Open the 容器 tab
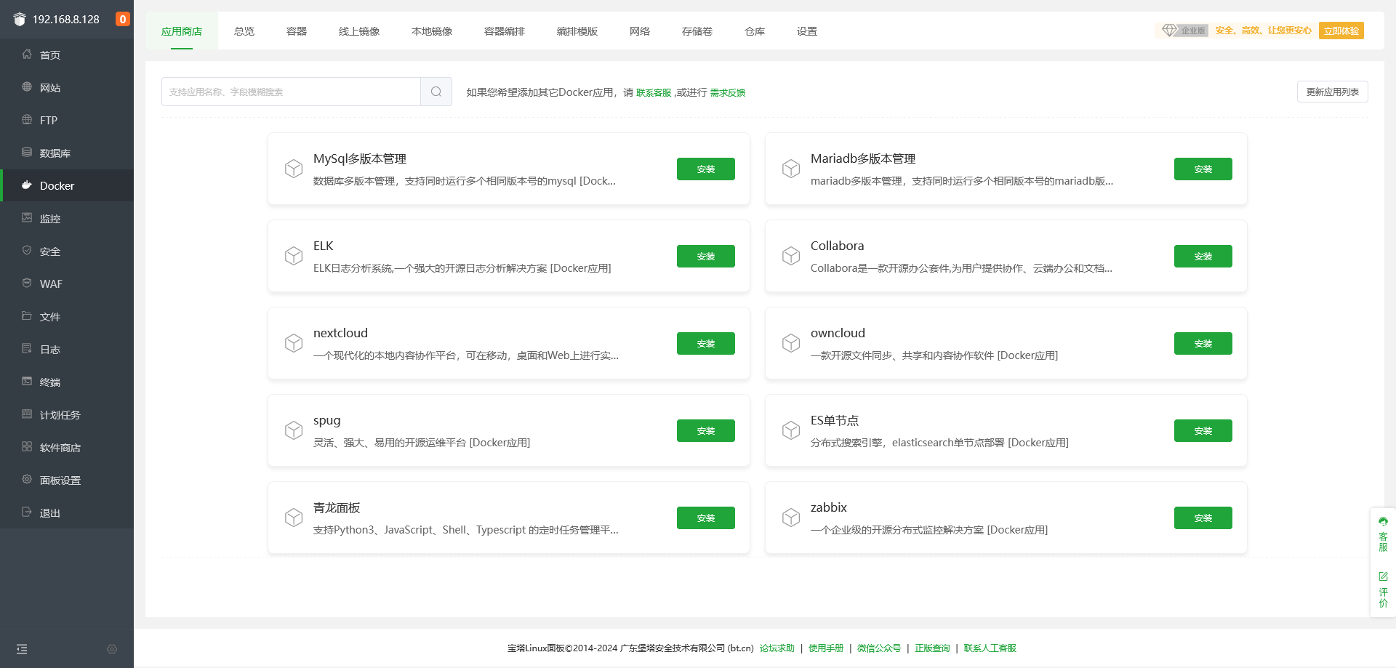The width and height of the screenshot is (1396, 668). 297,31
